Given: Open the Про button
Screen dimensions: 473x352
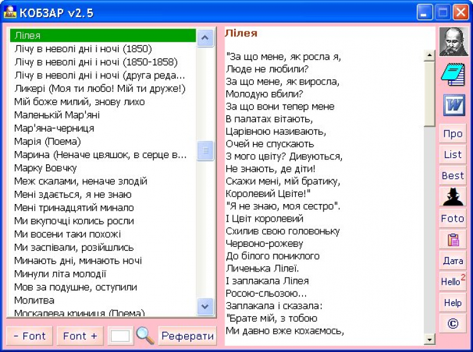Looking at the screenshot, I should 453,133.
